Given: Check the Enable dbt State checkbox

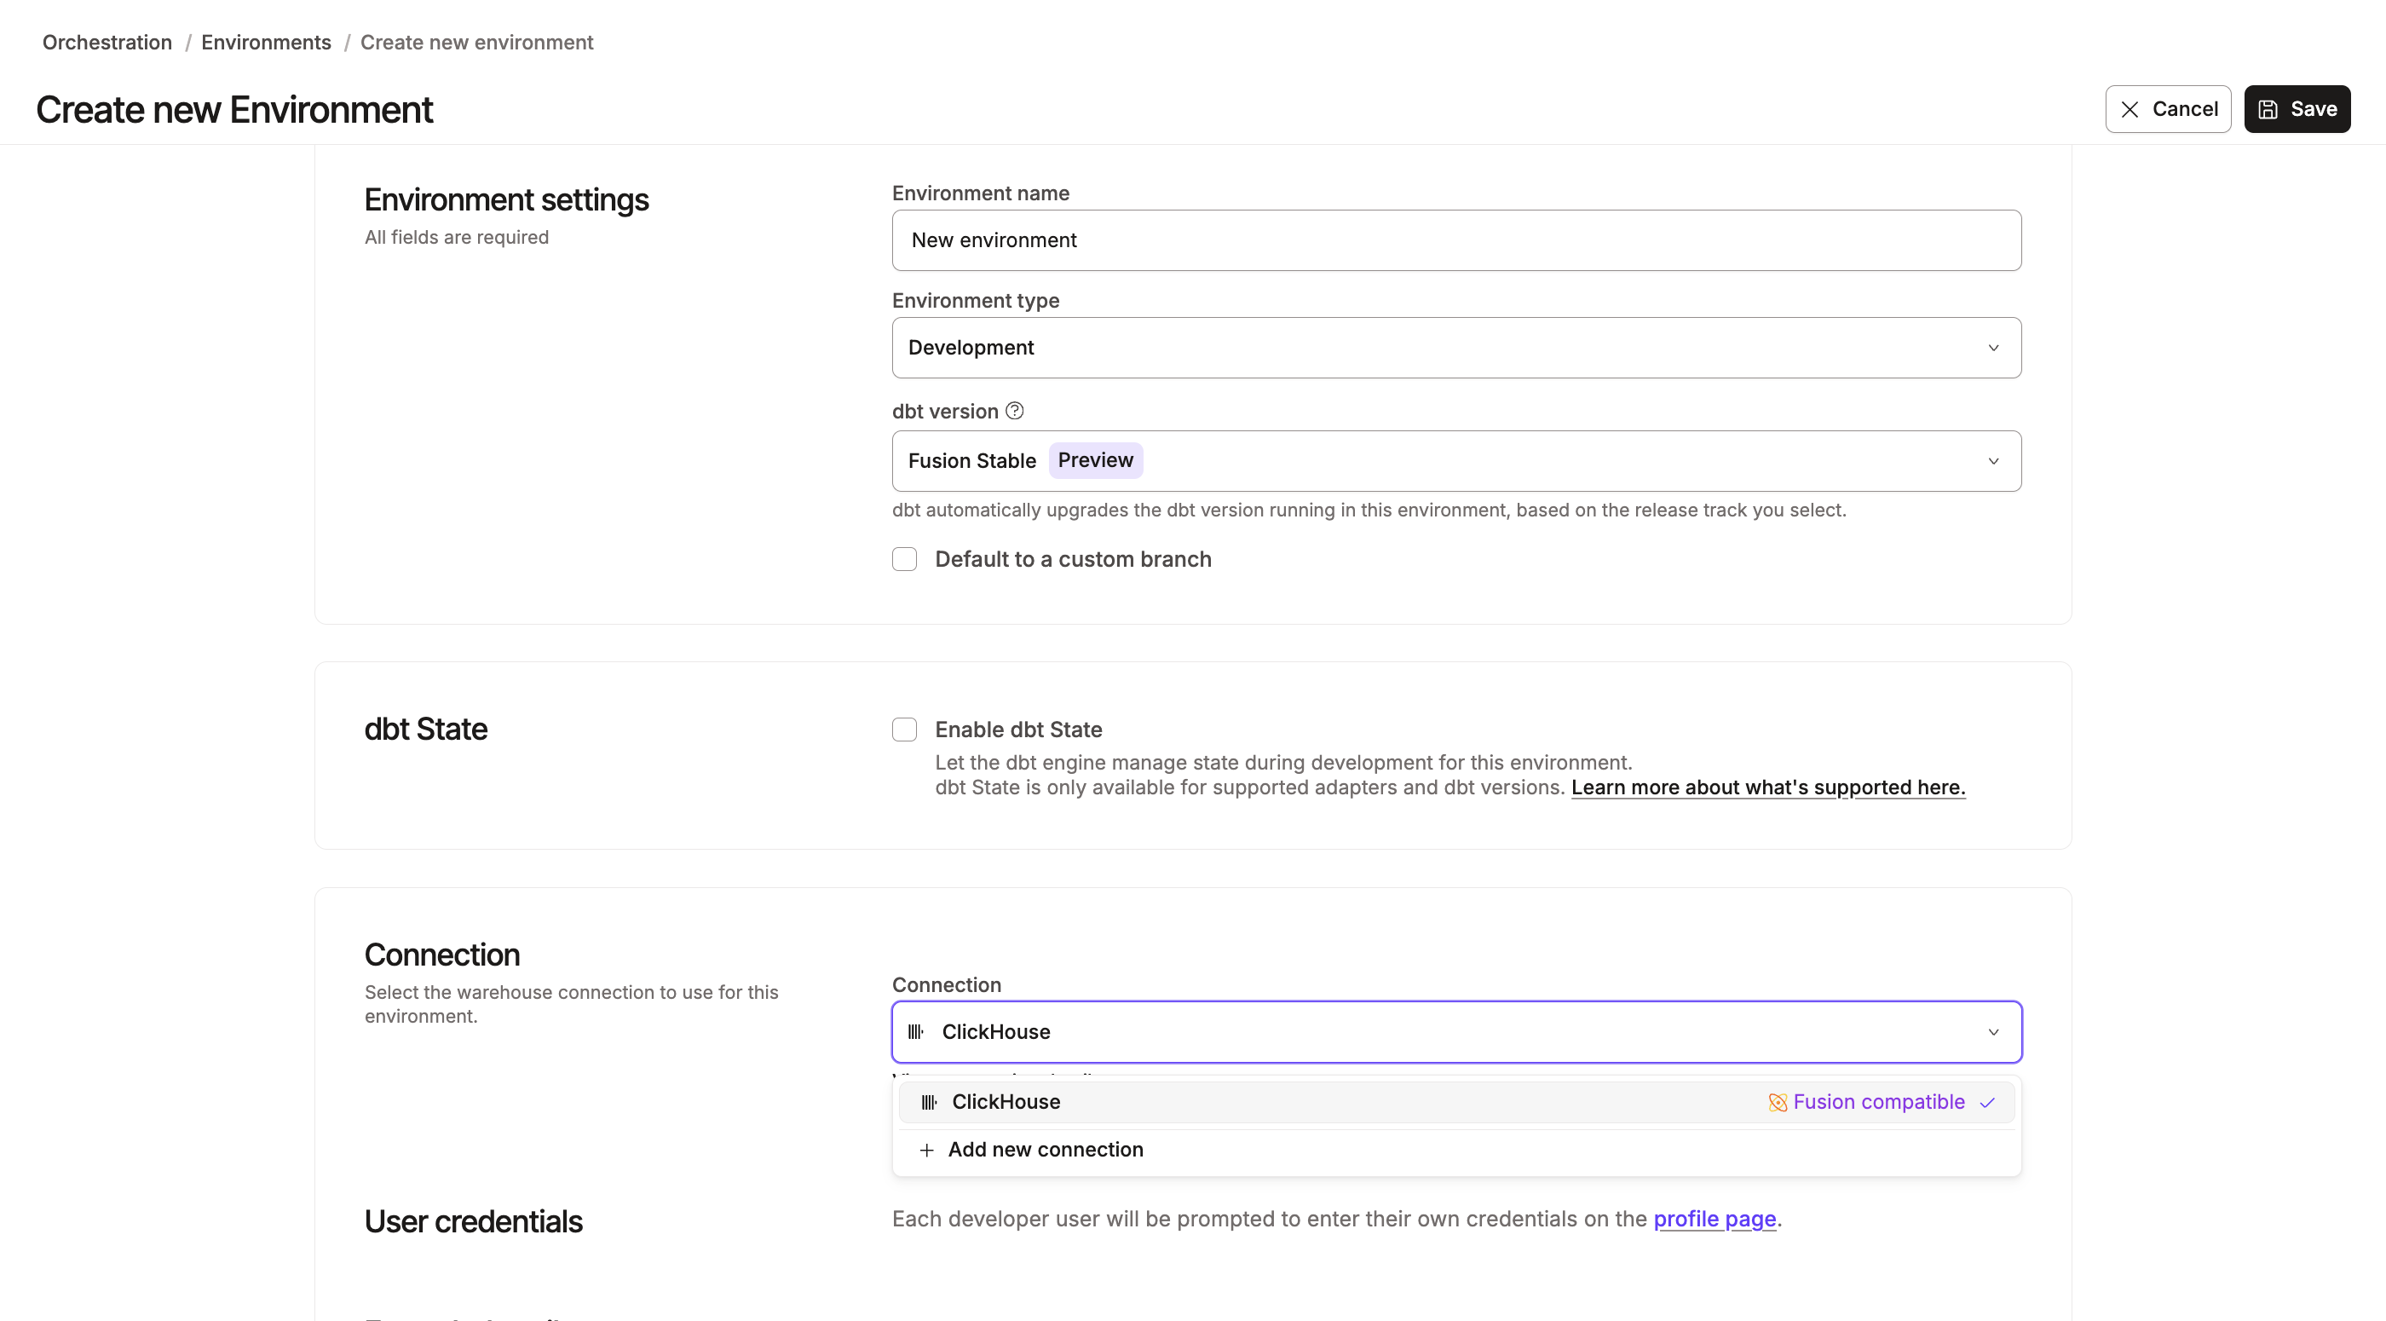Looking at the screenshot, I should [x=904, y=729].
